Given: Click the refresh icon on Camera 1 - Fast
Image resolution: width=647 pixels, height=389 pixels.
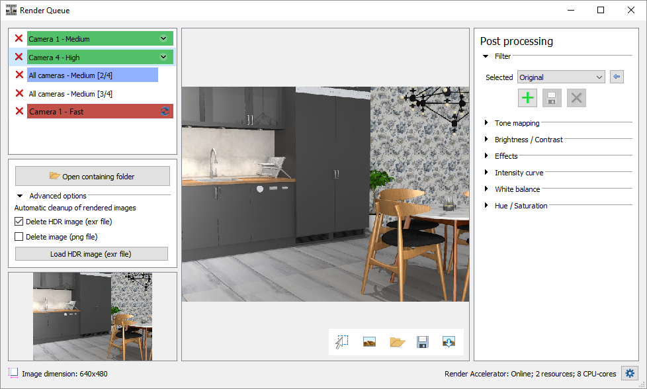Looking at the screenshot, I should [x=165, y=111].
